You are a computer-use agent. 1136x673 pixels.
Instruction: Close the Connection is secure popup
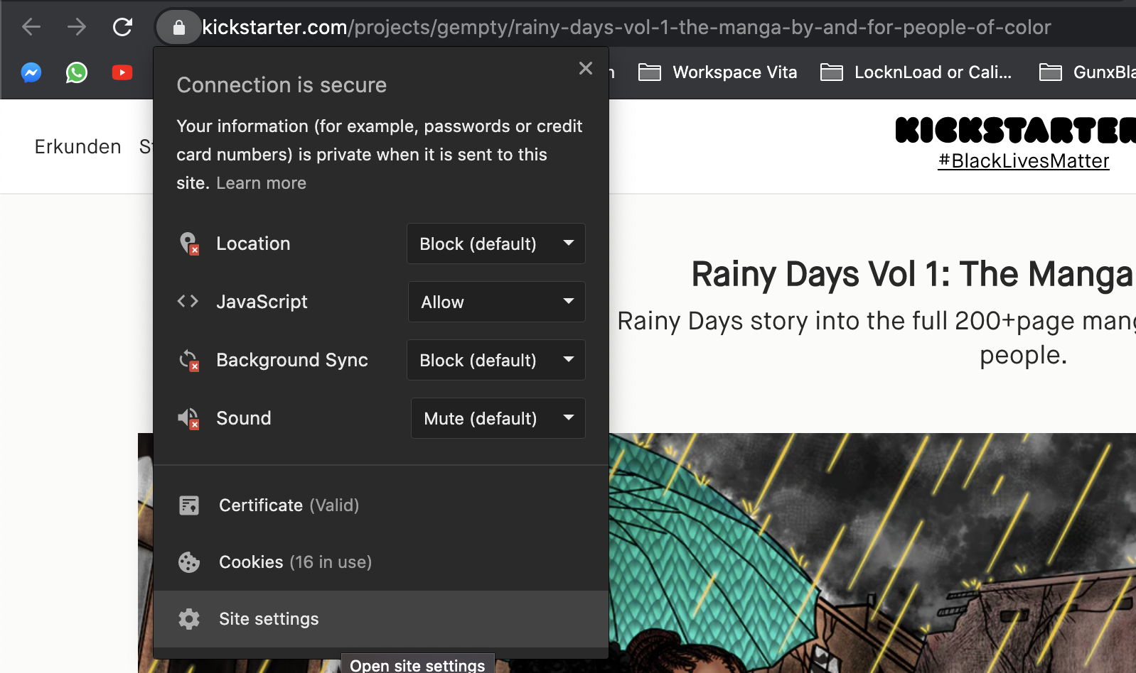click(x=586, y=68)
